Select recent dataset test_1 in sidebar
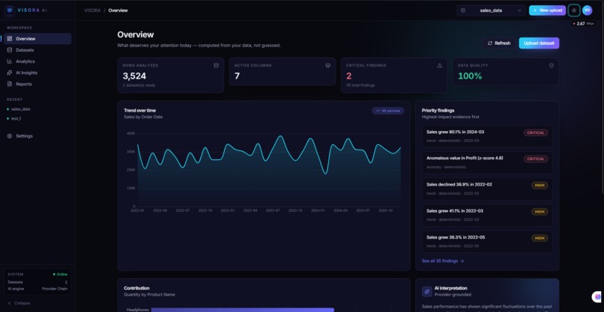Screen dimensions: 604x312 pyautogui.click(x=15, y=118)
